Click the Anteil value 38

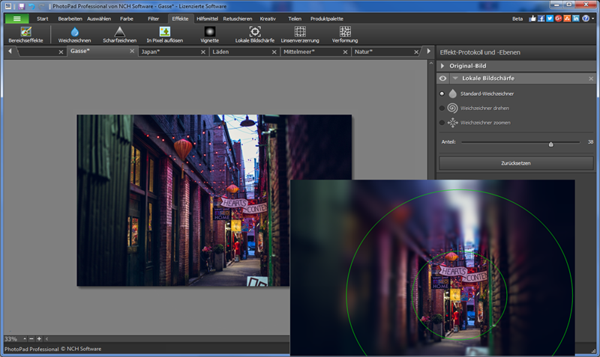point(590,141)
